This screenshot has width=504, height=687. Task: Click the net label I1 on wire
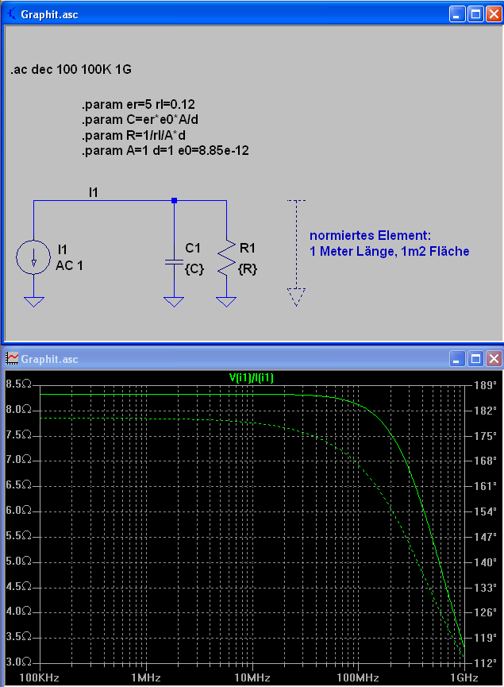tap(94, 192)
